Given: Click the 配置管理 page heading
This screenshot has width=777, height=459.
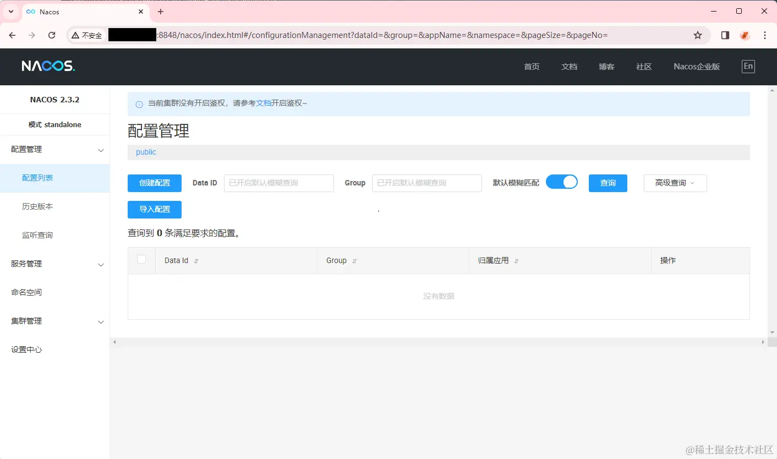Looking at the screenshot, I should coord(158,130).
